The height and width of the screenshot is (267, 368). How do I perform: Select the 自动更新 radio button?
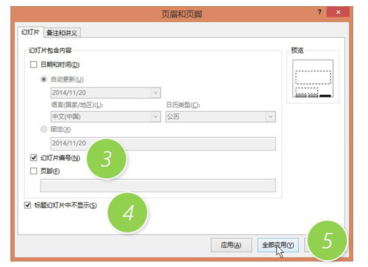click(x=44, y=79)
